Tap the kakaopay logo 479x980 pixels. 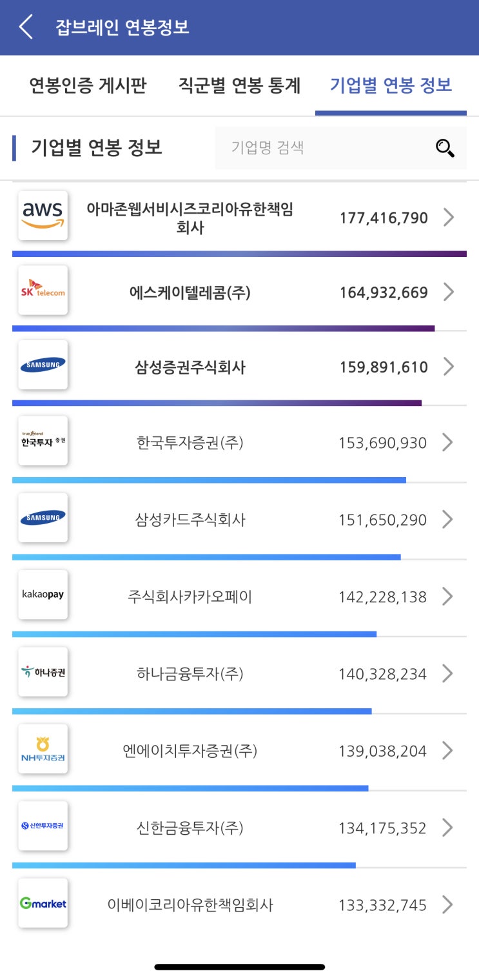(x=43, y=595)
